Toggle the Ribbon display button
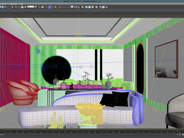This screenshot has width=184, height=138. [x=86, y=7]
